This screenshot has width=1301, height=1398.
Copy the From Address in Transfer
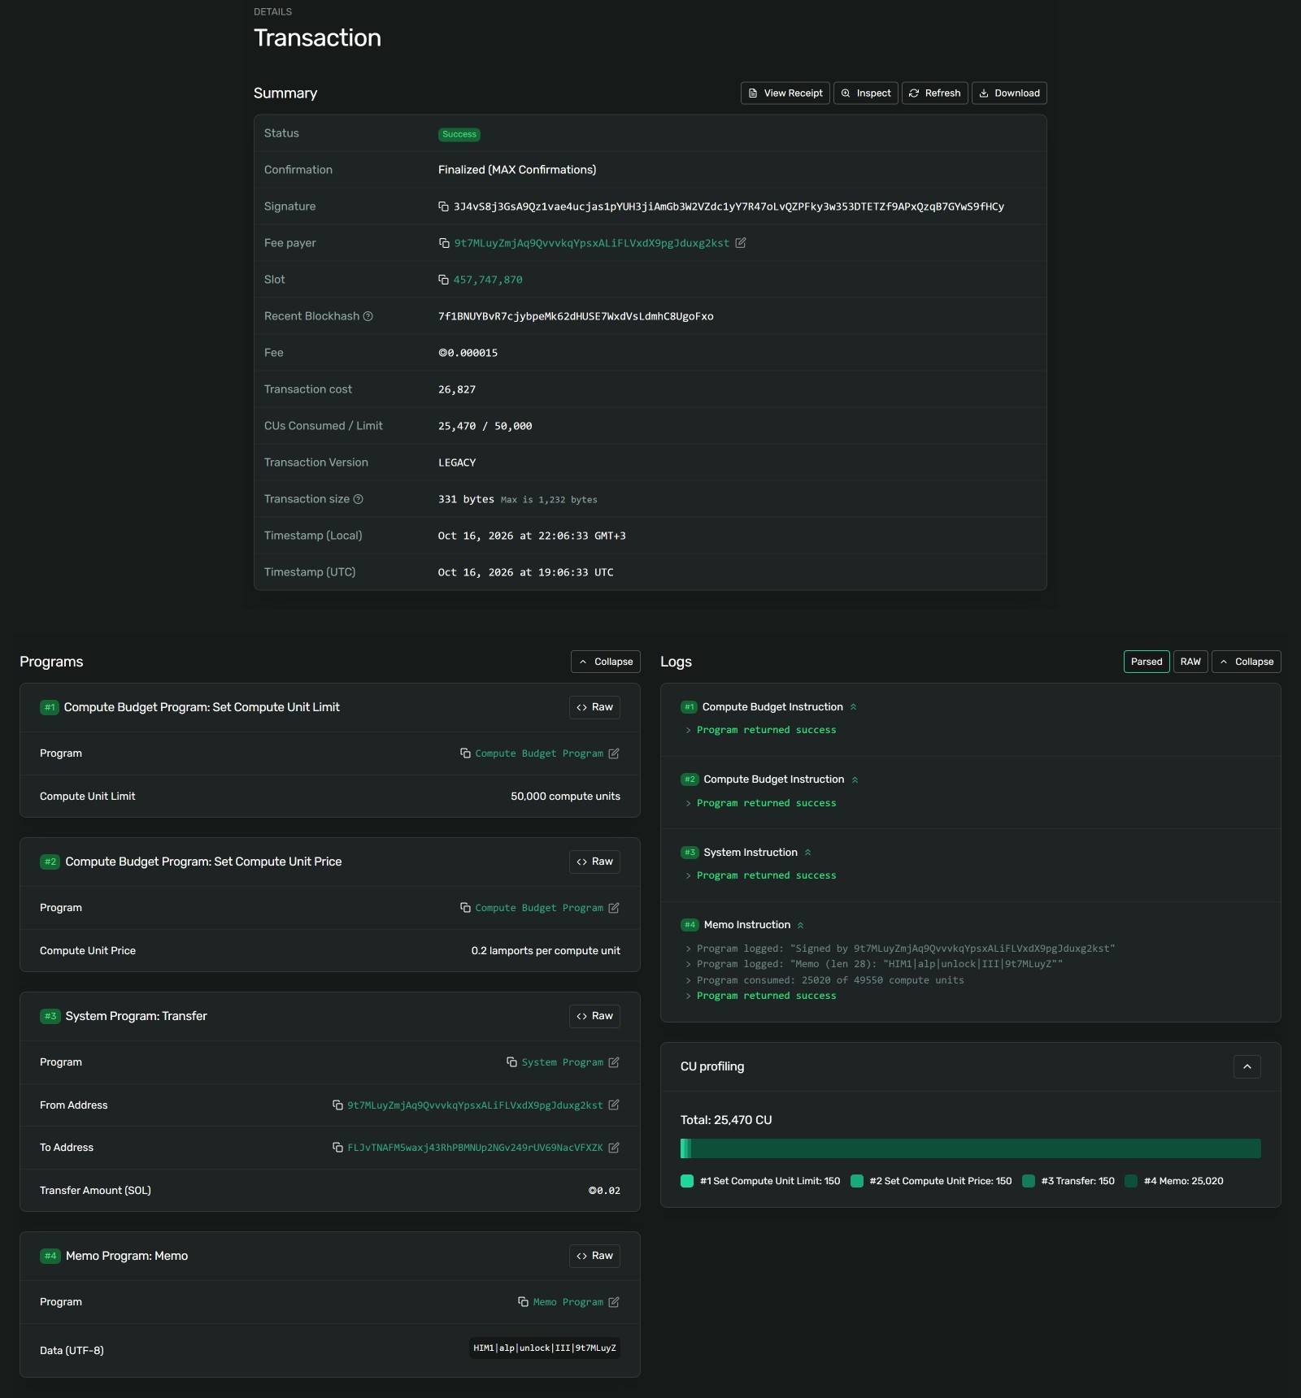337,1105
